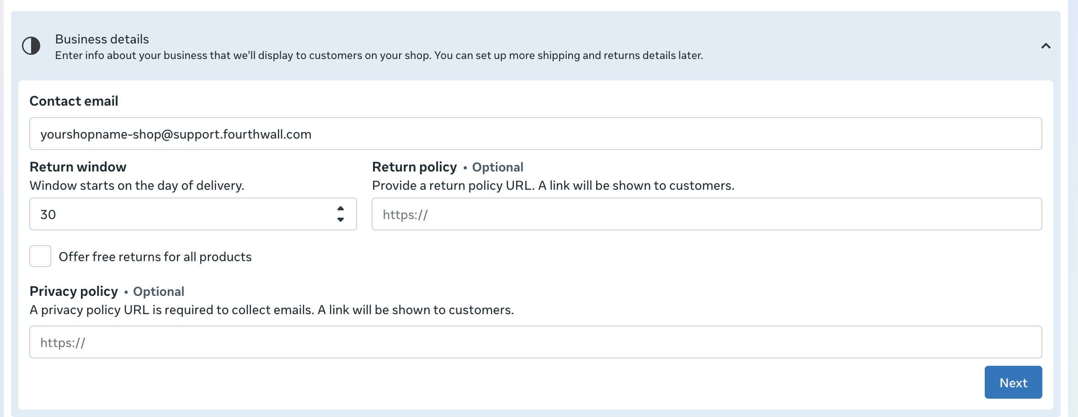Click "Optional" next to Return policy

click(x=497, y=167)
